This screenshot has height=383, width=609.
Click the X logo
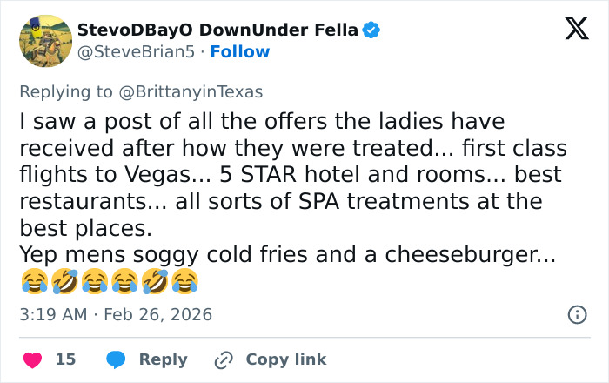click(570, 31)
